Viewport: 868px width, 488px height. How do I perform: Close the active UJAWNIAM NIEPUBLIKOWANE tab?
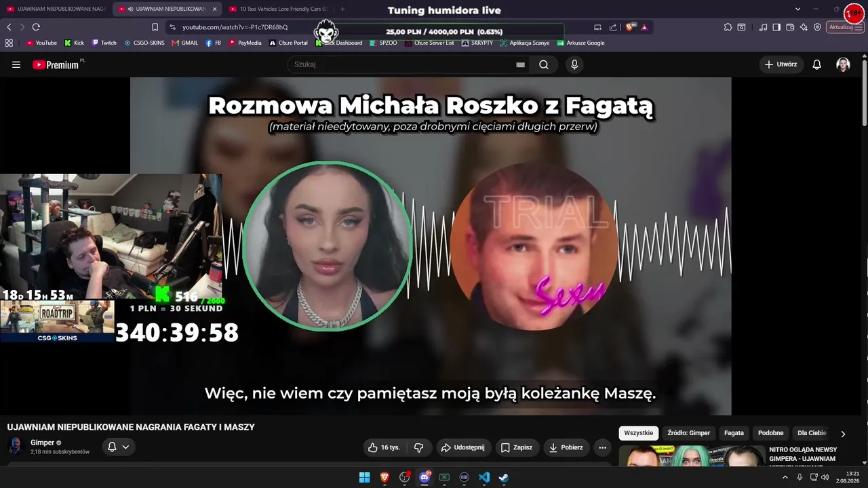click(x=215, y=9)
